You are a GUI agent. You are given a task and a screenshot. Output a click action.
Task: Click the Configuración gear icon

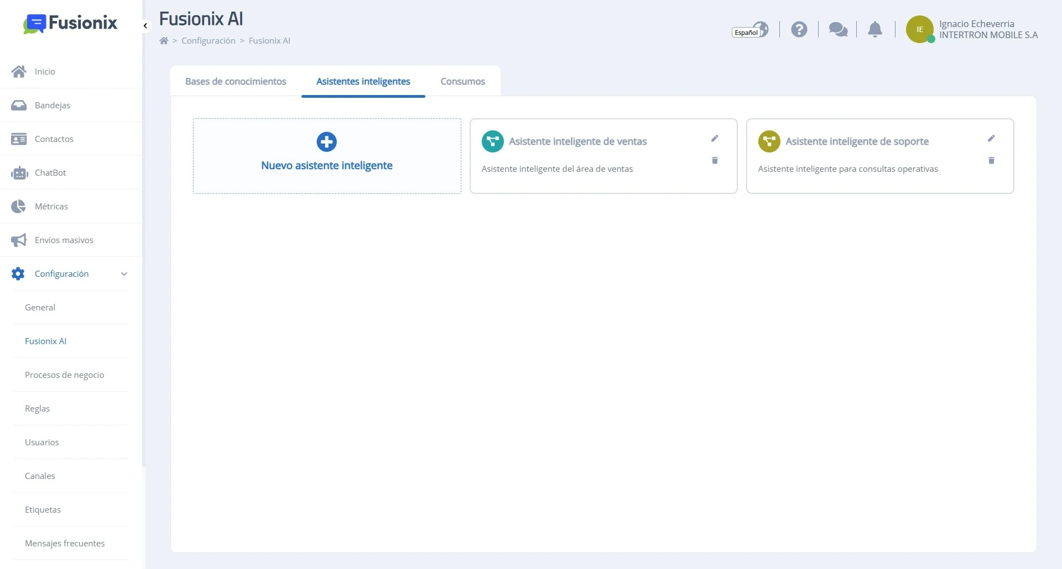[x=18, y=273]
